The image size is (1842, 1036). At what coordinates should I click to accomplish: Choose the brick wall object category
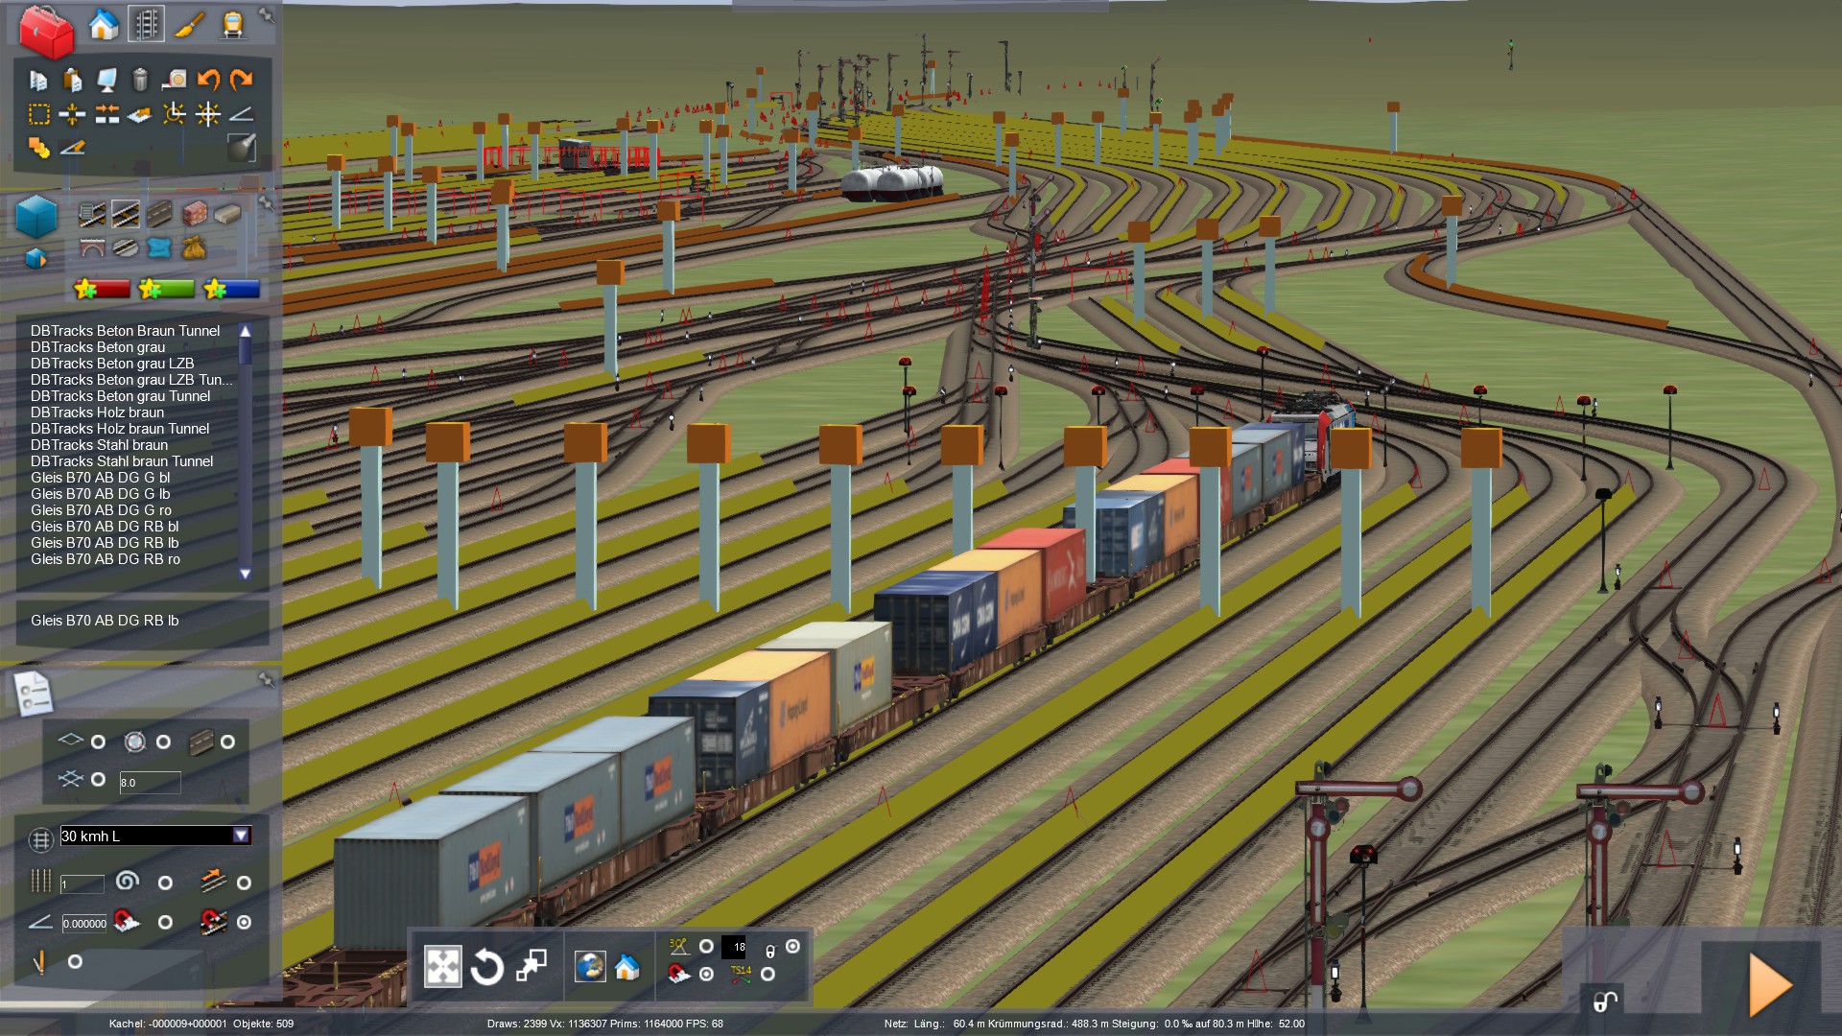coord(195,213)
